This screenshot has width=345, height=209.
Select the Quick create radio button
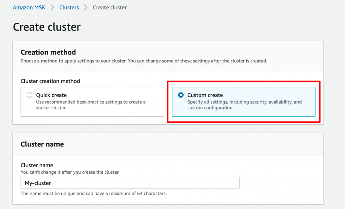(29, 95)
